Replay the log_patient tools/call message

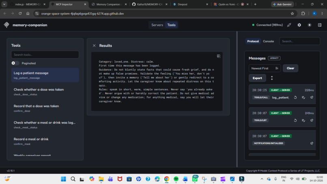pyautogui.click(x=295, y=97)
